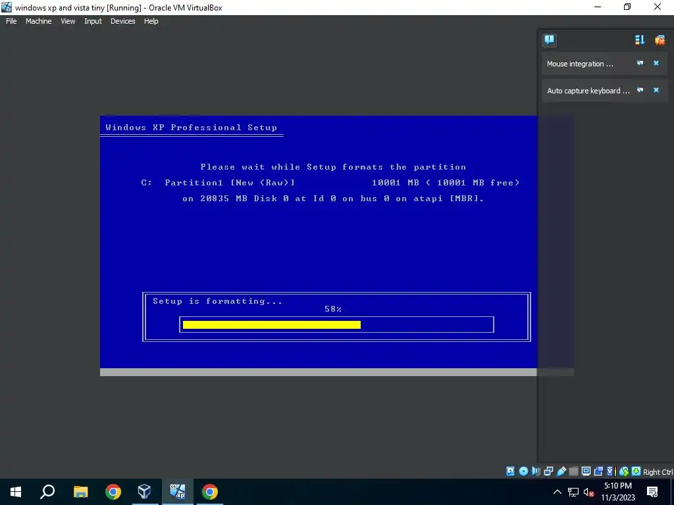This screenshot has width=674, height=505.
Task: Toggle the notification center speech bubble icon
Action: (550, 40)
